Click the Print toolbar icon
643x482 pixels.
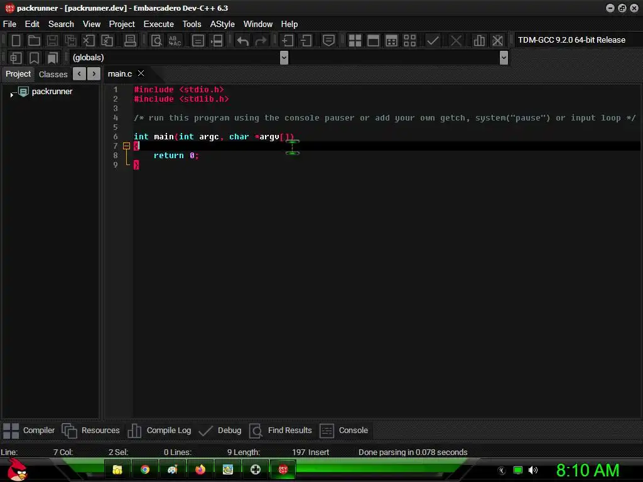point(130,40)
